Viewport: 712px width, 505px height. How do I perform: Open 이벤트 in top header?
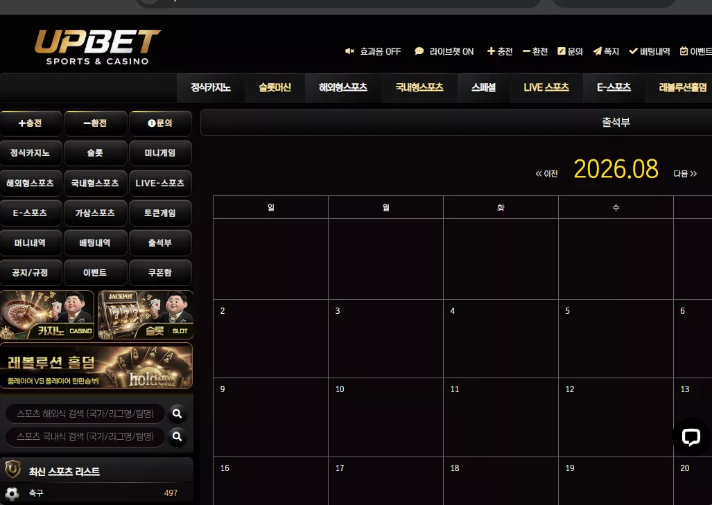(x=695, y=51)
